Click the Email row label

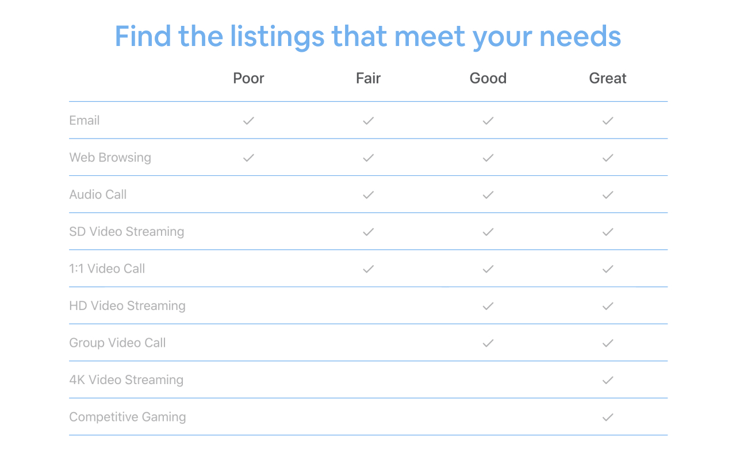[85, 121]
